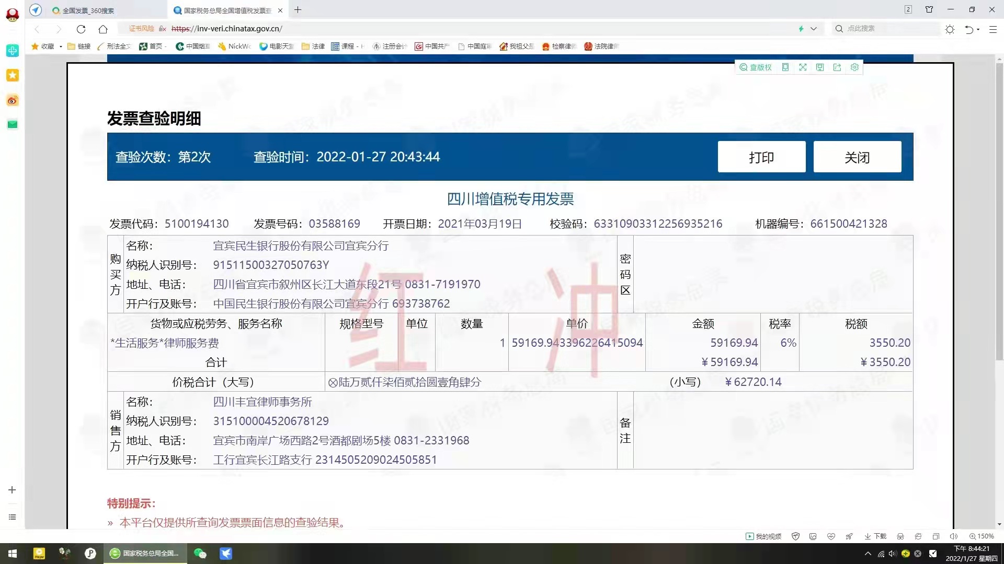This screenshot has height=564, width=1004.
Task: Open settings gear on the floating toolbar
Action: pos(854,67)
